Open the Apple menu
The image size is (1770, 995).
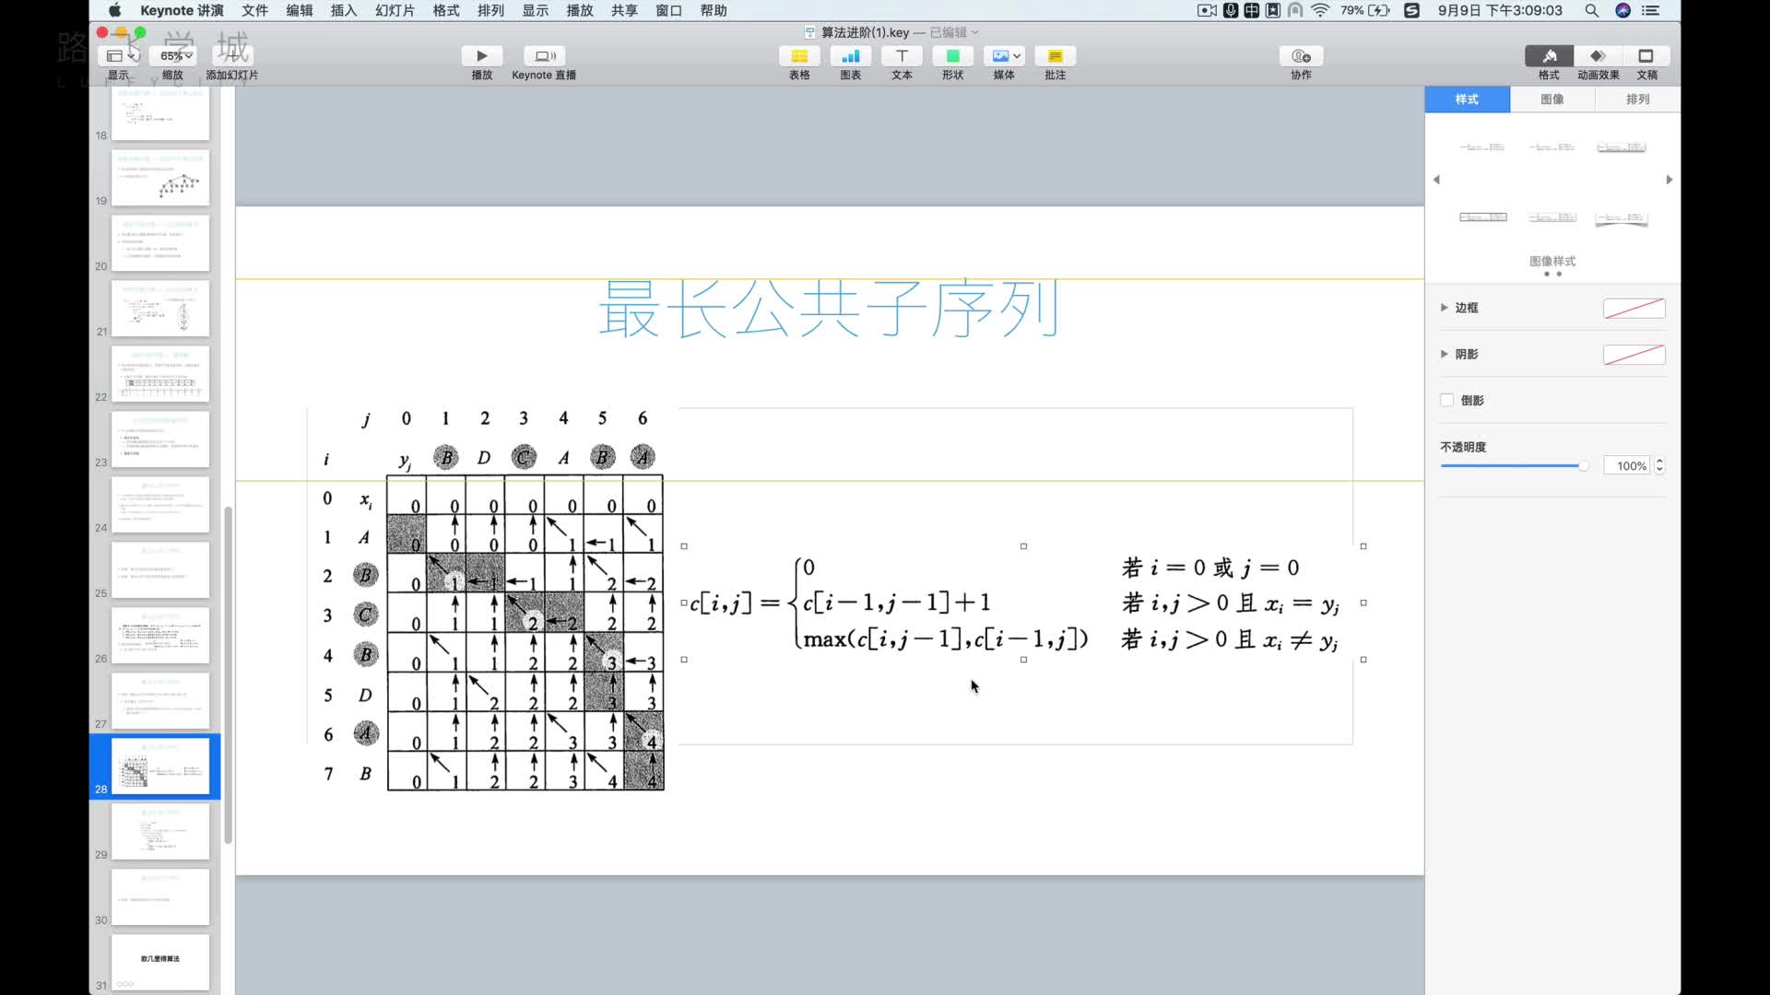(115, 10)
